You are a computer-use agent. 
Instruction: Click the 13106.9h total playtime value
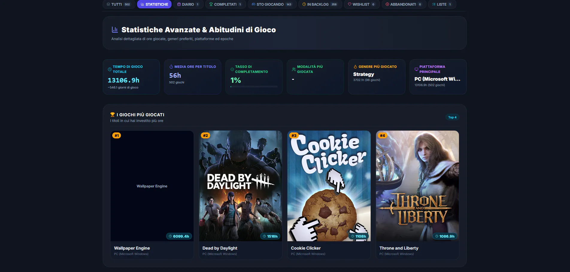[x=124, y=80]
